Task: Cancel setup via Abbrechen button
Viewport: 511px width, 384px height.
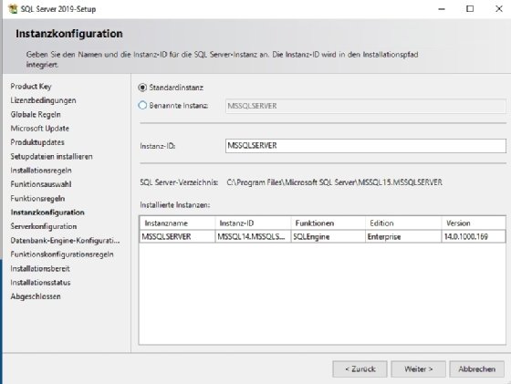Action: (x=476, y=369)
